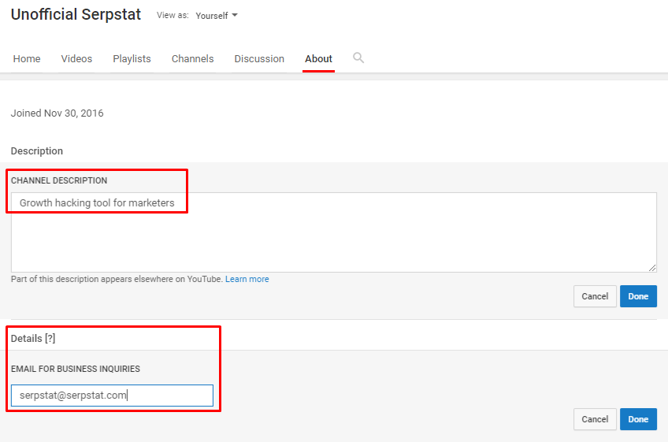Select the About tab
668x442 pixels.
[319, 59]
